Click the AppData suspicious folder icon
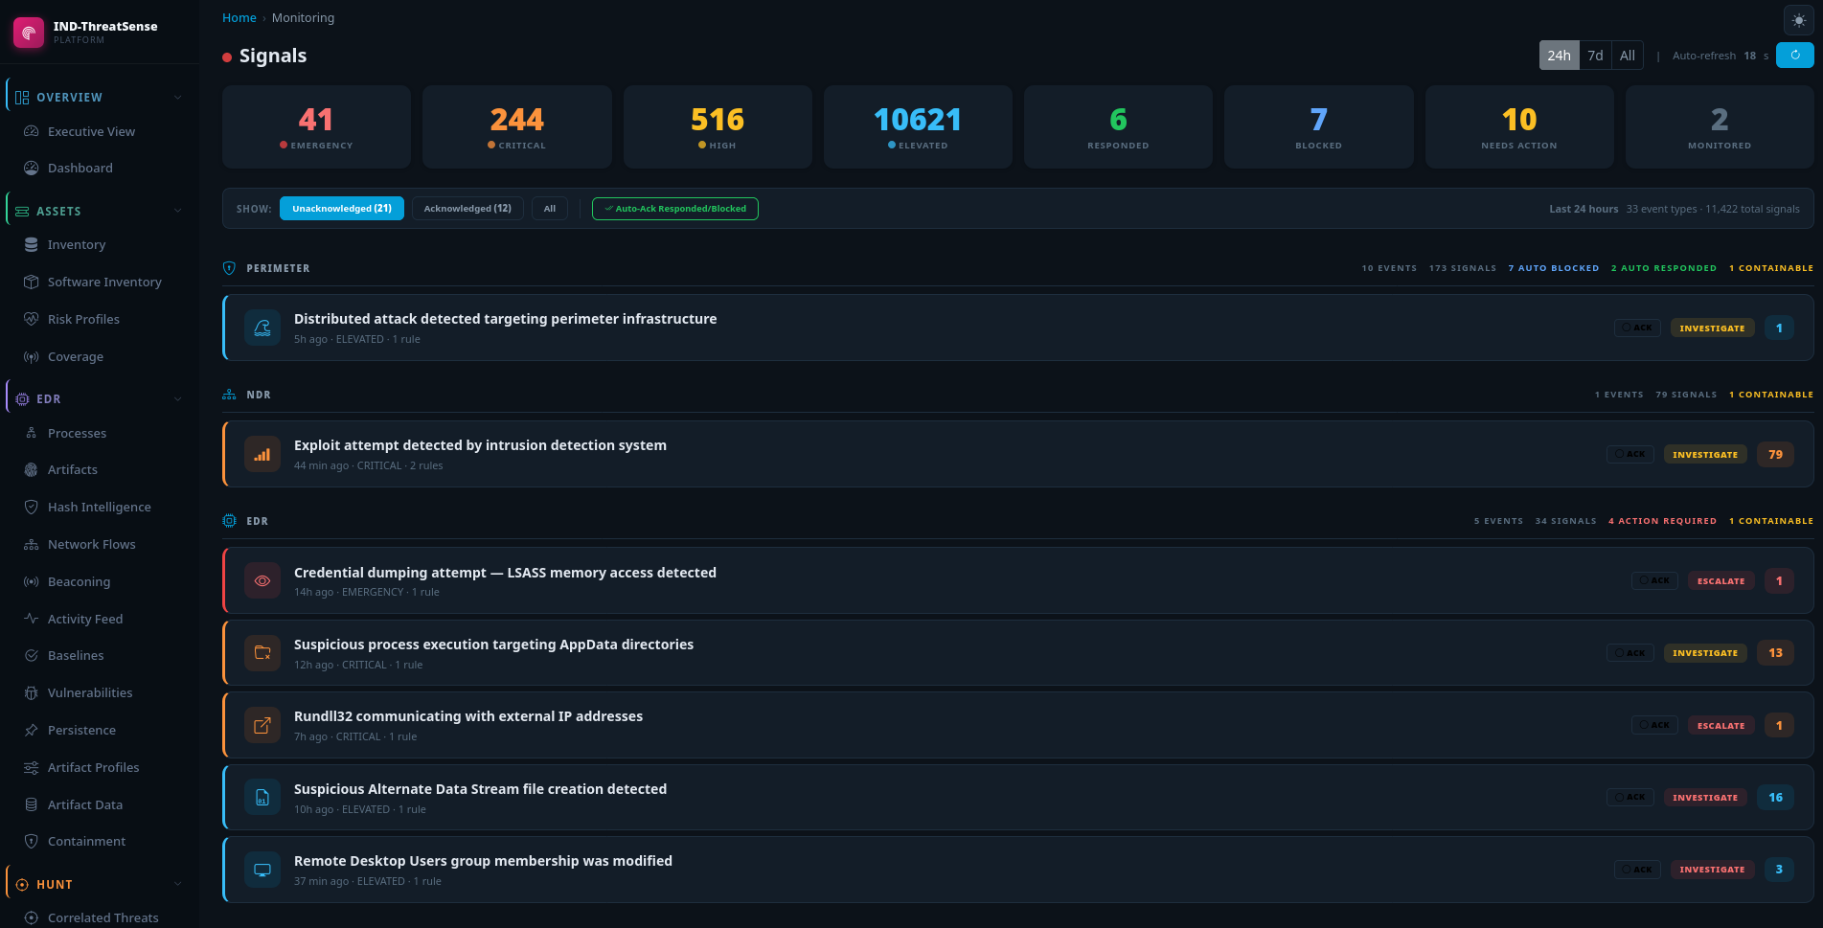This screenshot has height=928, width=1823. coord(262,653)
